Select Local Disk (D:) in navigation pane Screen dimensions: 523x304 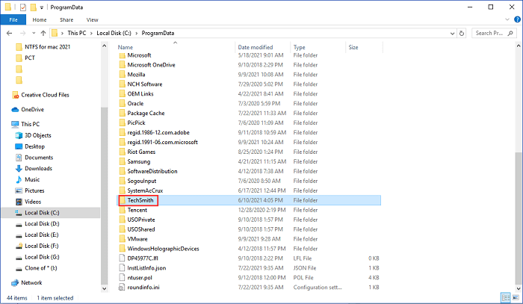42,223
